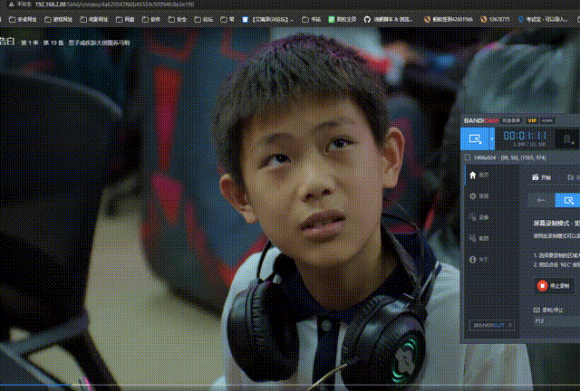Image resolution: width=580 pixels, height=391 pixels.
Task: Click the record/stop hotkey label icon
Action: click(536, 310)
